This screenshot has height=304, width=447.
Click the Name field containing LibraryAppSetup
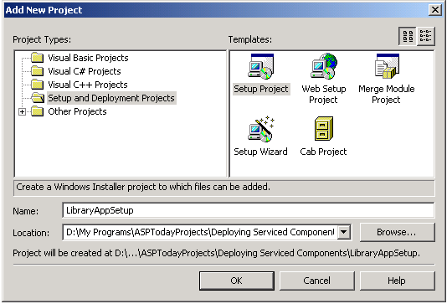(x=249, y=210)
